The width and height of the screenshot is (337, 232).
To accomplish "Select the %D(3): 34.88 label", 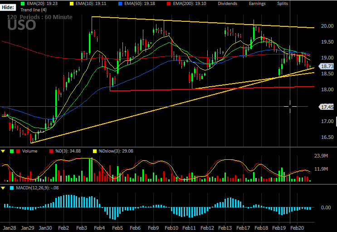I will (68, 151).
